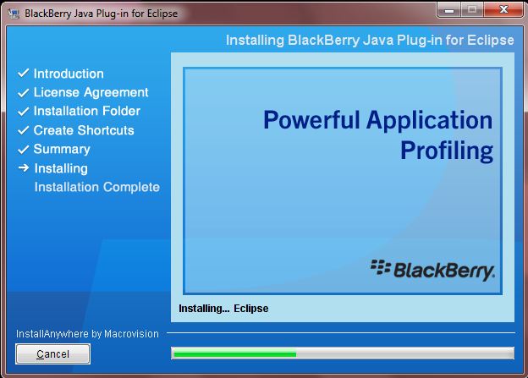Select the Installing step label

(x=61, y=168)
